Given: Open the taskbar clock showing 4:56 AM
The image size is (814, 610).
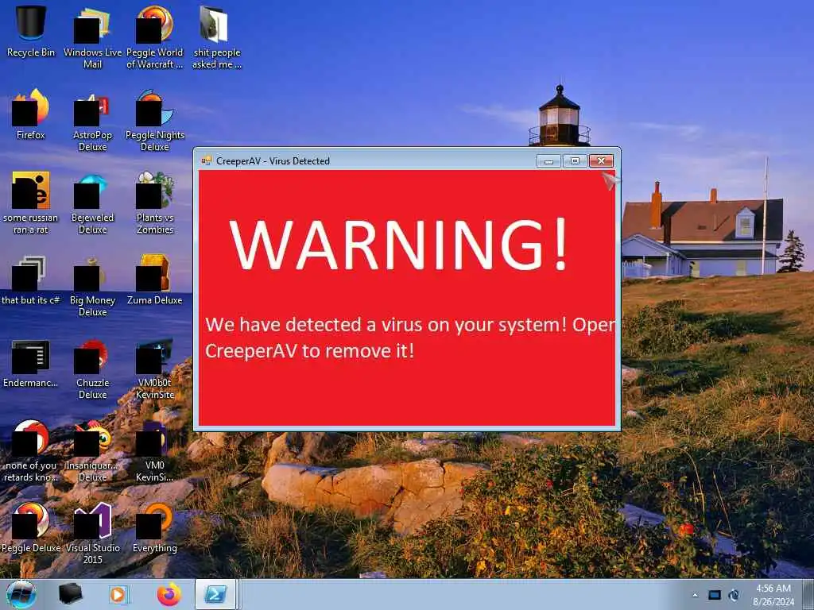Looking at the screenshot, I should (773, 595).
